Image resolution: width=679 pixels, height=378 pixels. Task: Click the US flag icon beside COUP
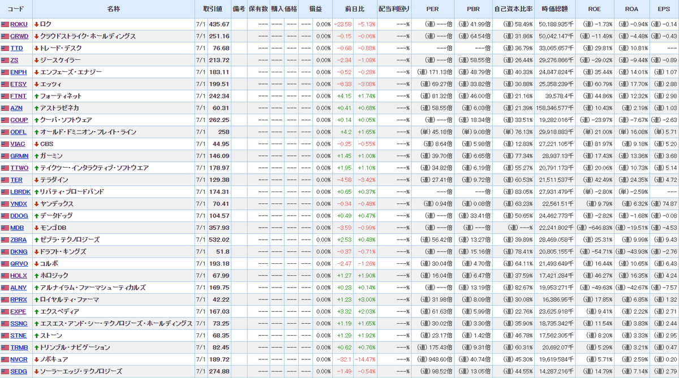pos(5,120)
